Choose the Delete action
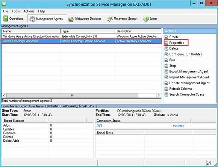The image size is (218, 167). (174, 48)
